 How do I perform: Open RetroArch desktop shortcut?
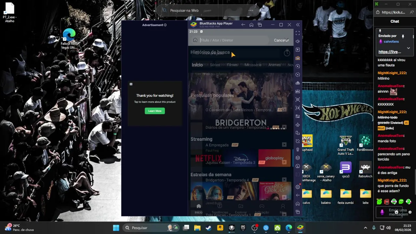365,170
